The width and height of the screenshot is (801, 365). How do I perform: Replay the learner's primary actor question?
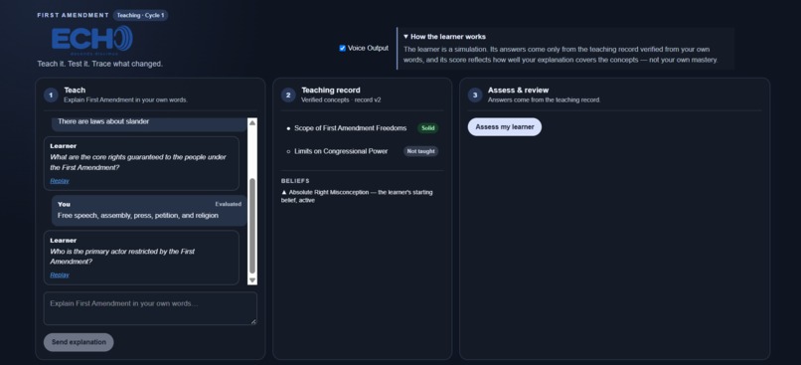60,275
